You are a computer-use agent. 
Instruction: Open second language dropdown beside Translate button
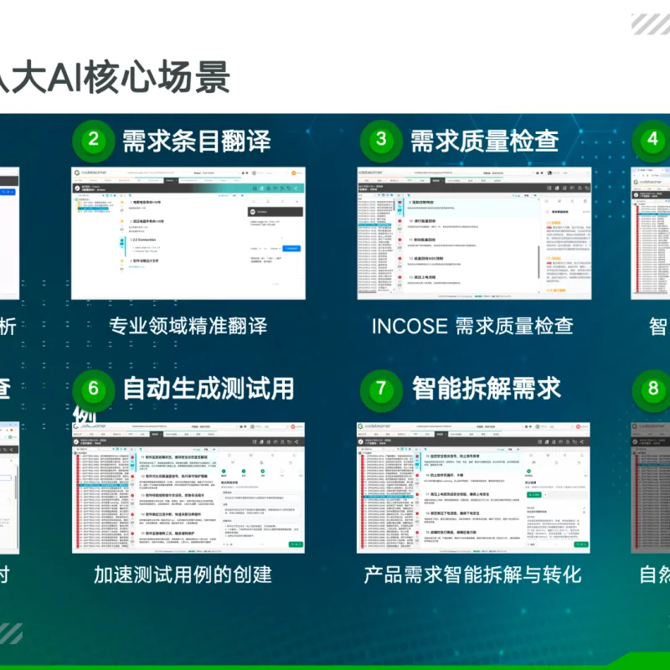pos(275,248)
